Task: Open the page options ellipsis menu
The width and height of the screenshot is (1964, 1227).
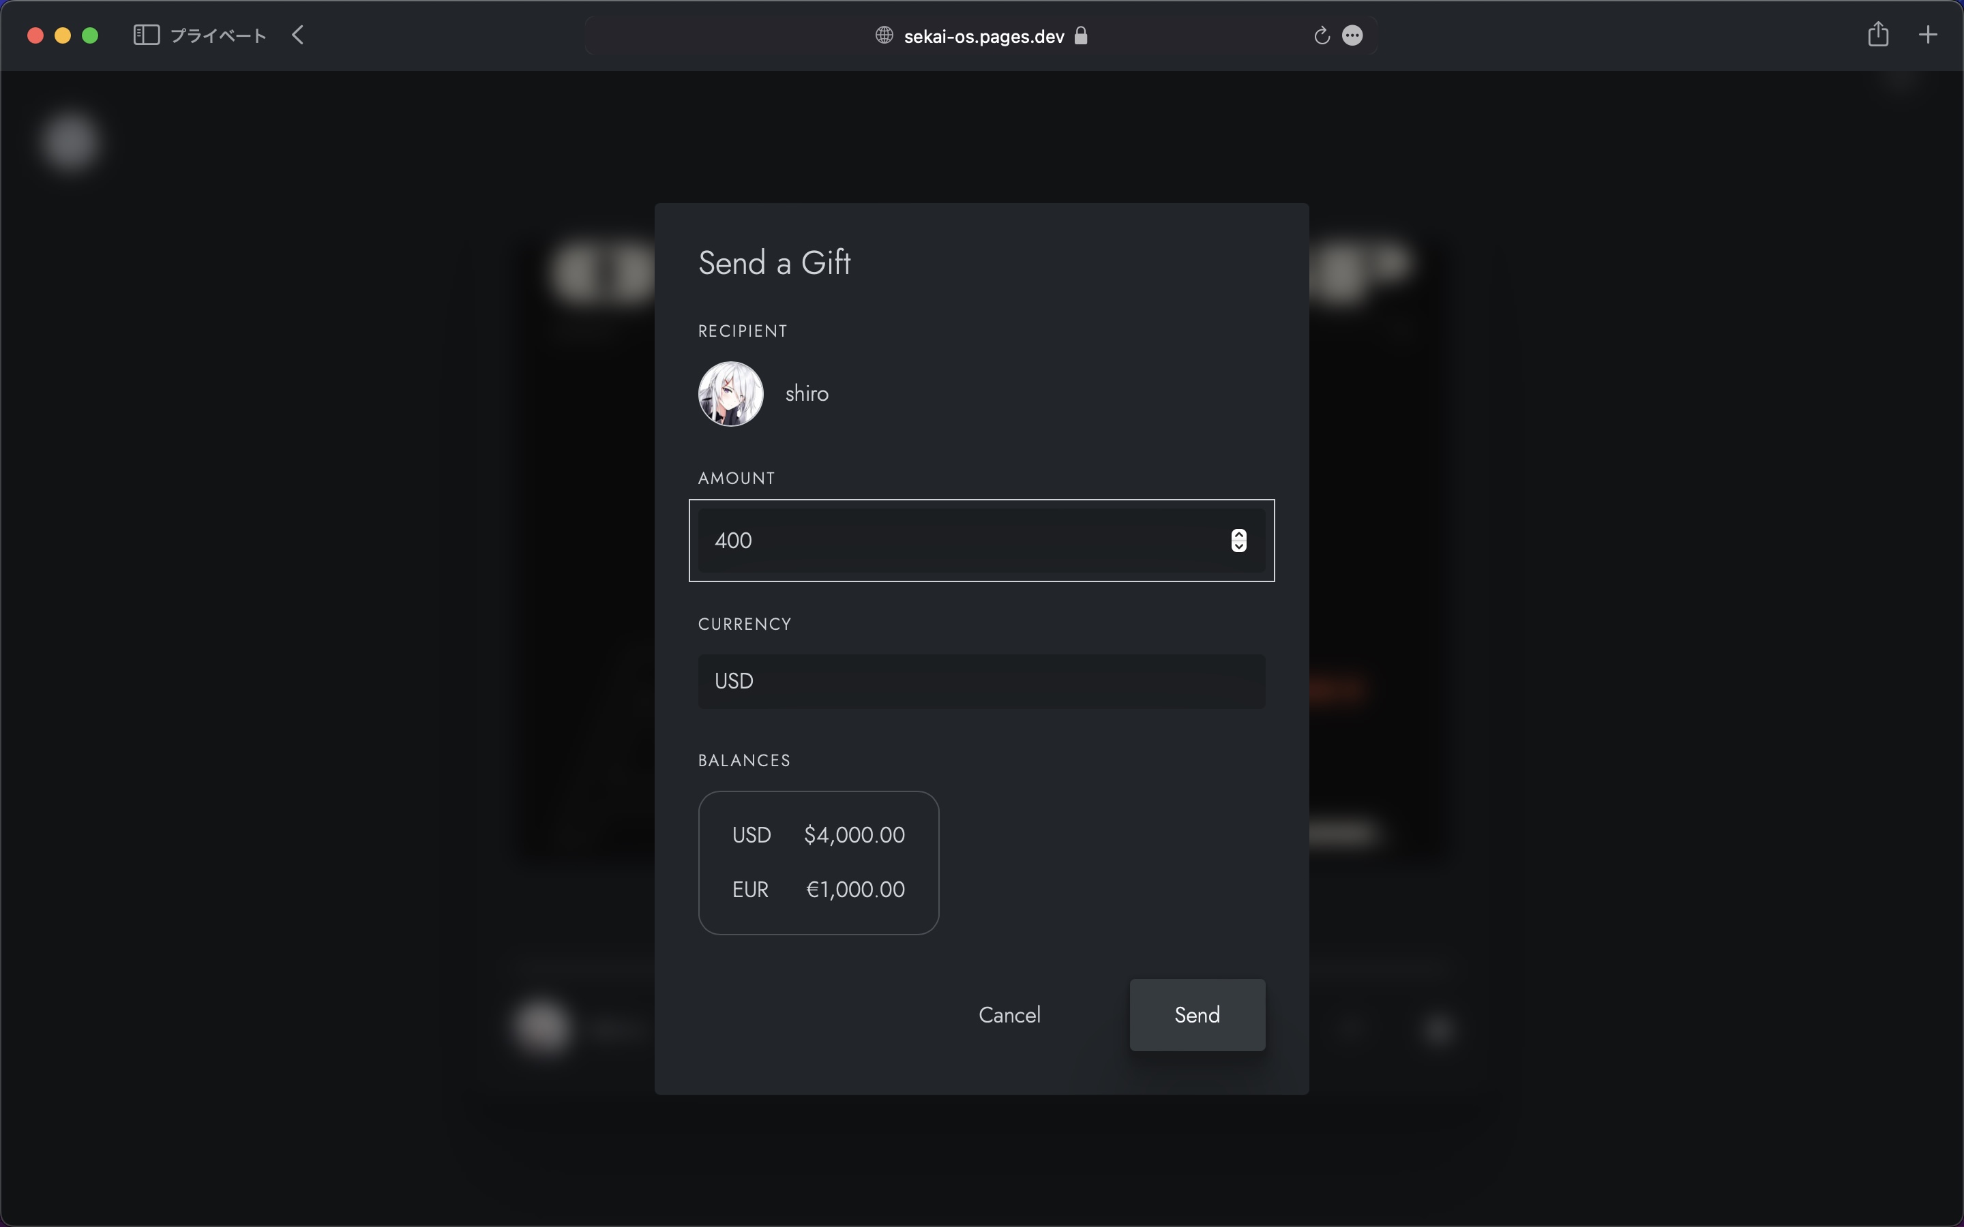Action: (x=1352, y=35)
